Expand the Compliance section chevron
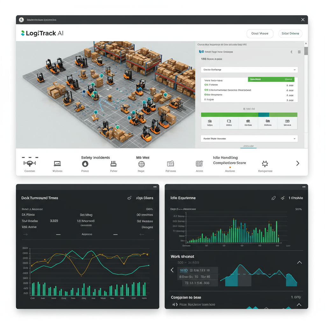The width and height of the screenshot is (326, 326). [299, 305]
